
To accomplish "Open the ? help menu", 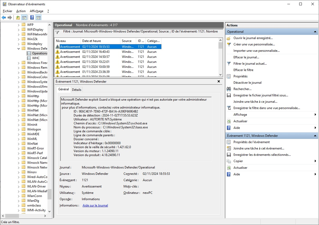I will (48, 11).
